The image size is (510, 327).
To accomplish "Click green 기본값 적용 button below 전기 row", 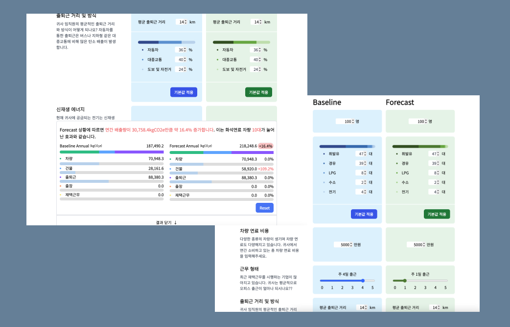I will 437,214.
